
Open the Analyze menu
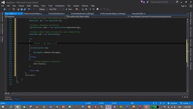click(x=76, y=6)
